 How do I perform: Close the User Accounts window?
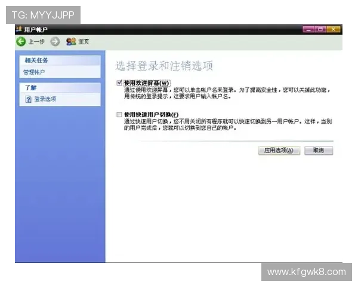click(334, 29)
